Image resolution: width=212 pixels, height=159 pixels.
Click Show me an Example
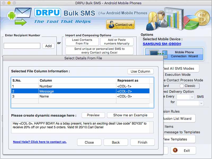click(130, 115)
